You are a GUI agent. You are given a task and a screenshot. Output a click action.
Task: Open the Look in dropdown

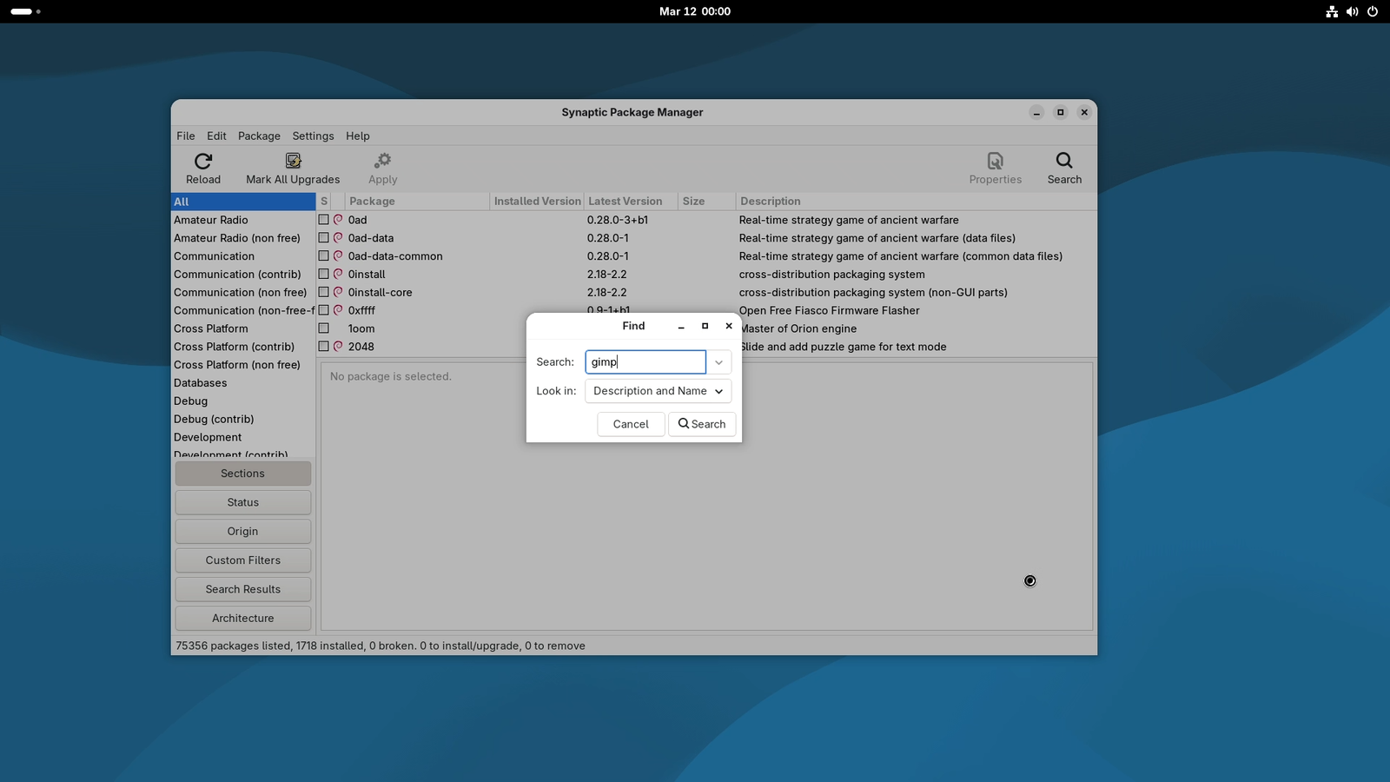pyautogui.click(x=658, y=391)
